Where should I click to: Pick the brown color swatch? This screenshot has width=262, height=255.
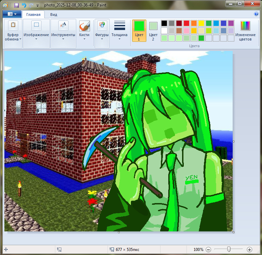pos(179,31)
